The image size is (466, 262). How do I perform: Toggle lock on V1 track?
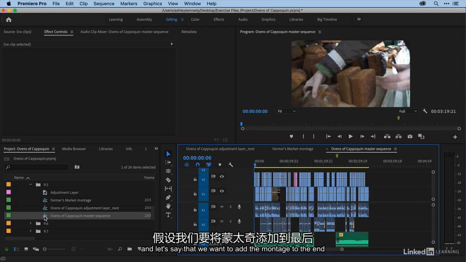pyautogui.click(x=195, y=194)
